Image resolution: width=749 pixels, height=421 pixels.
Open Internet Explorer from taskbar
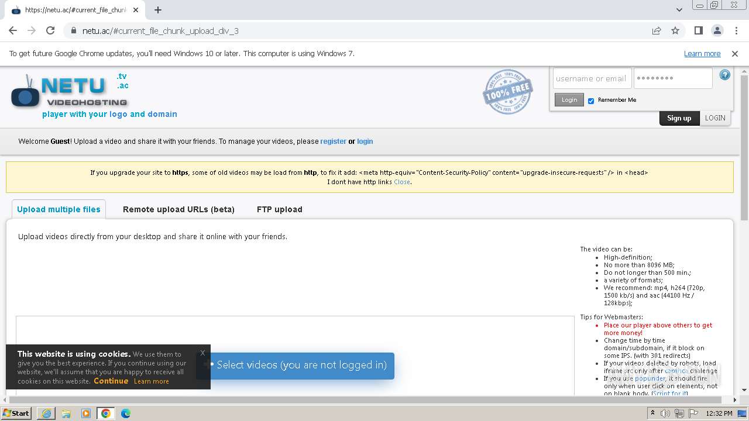46,413
